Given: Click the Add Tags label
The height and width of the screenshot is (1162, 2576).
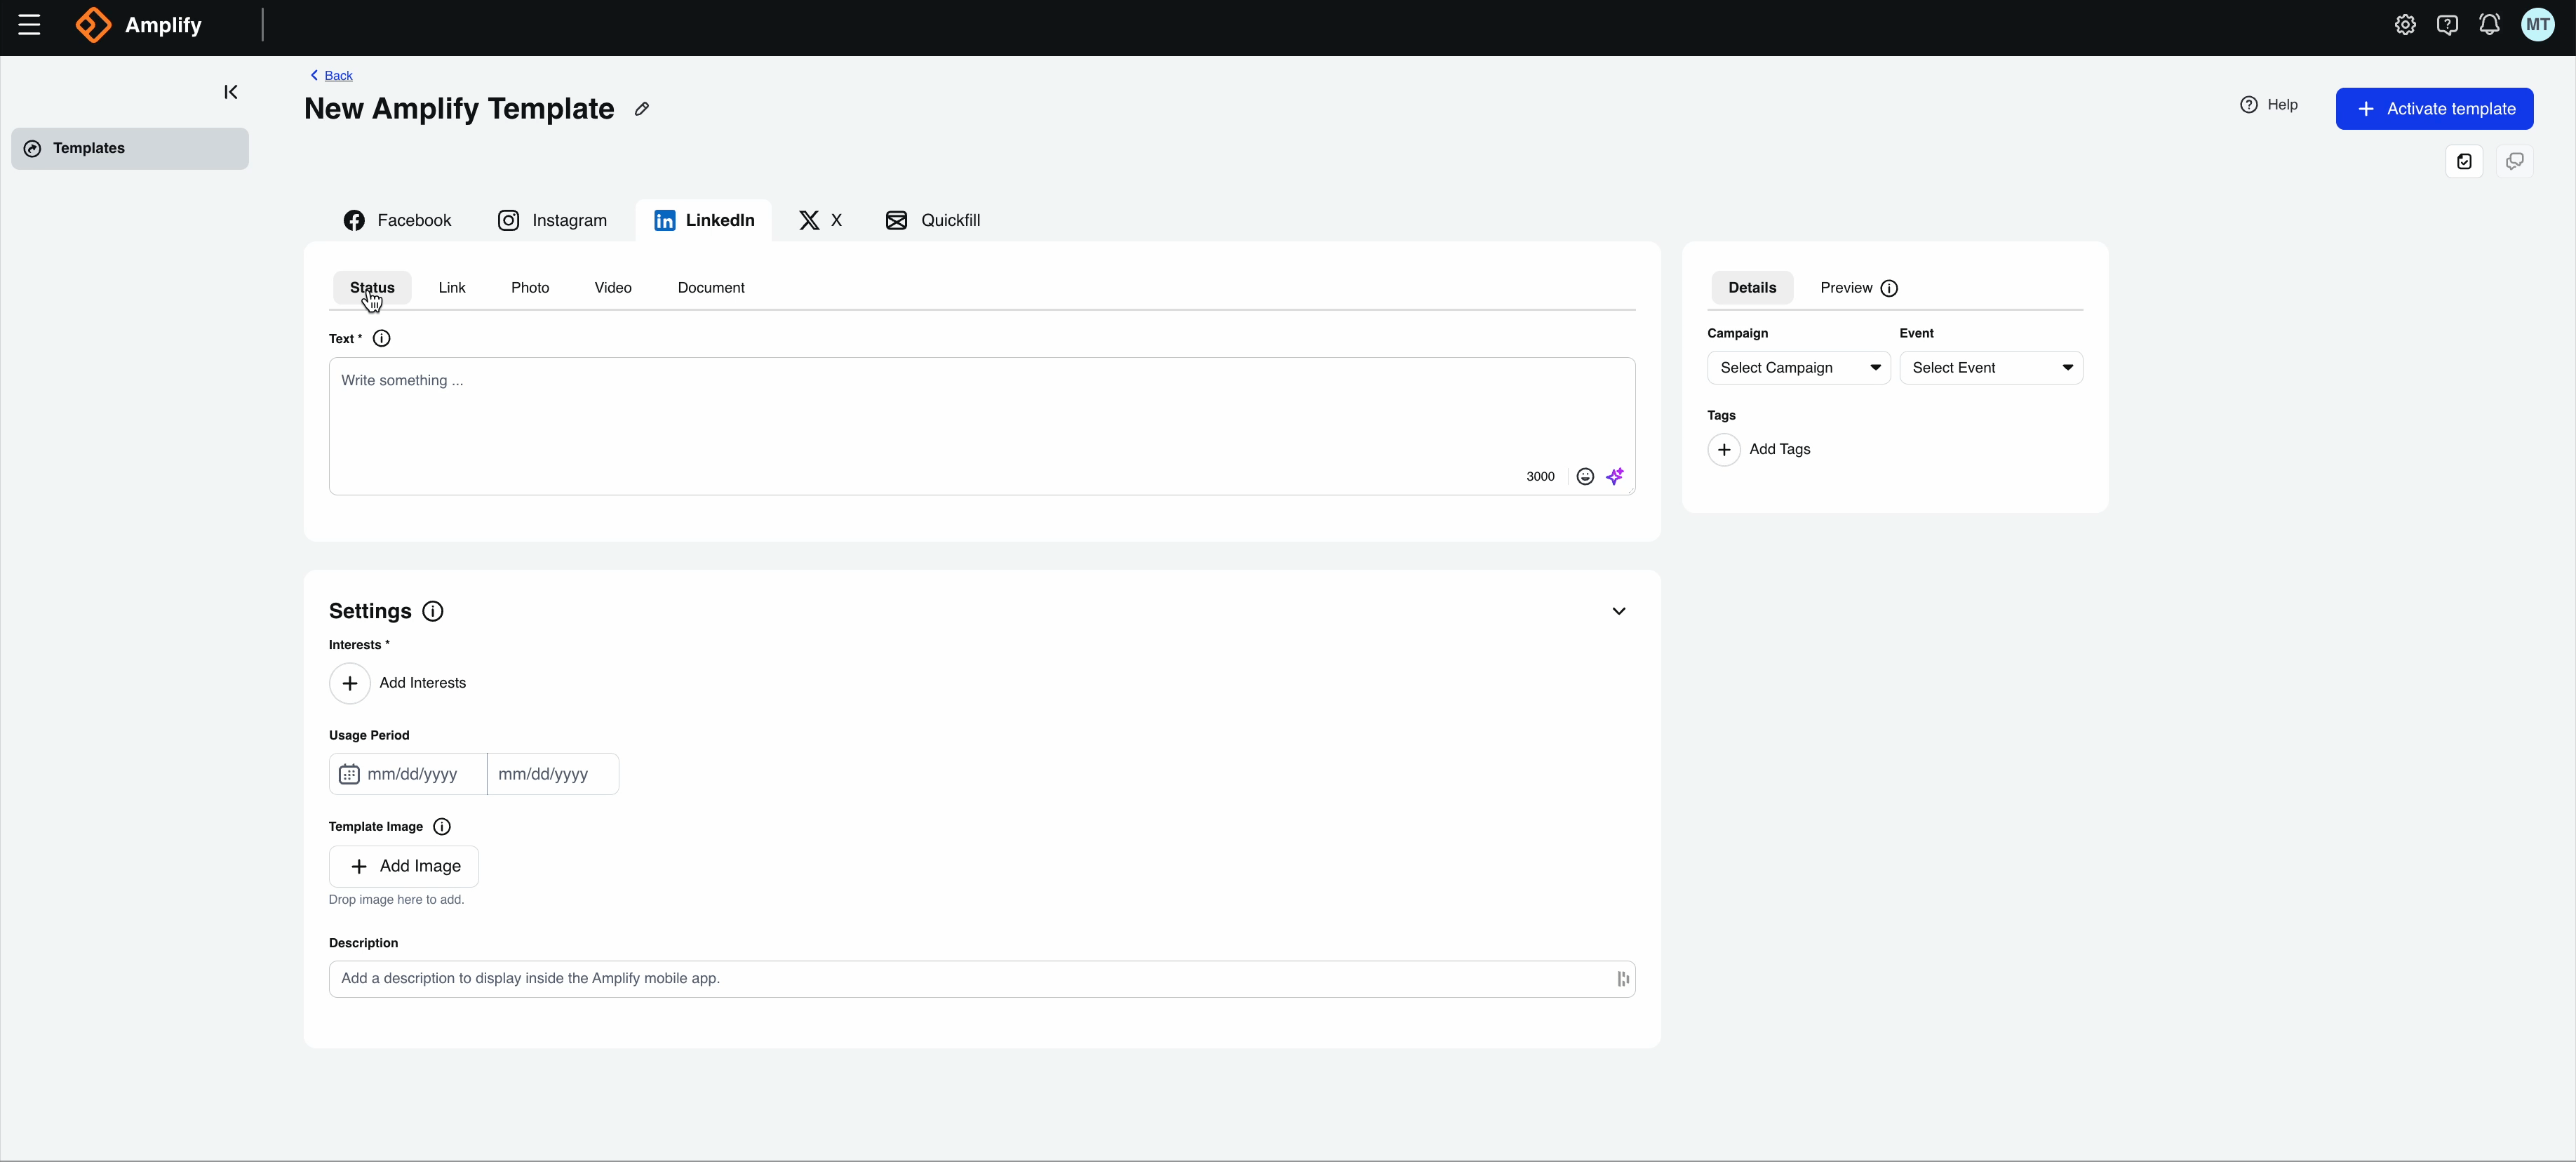Looking at the screenshot, I should point(1779,450).
